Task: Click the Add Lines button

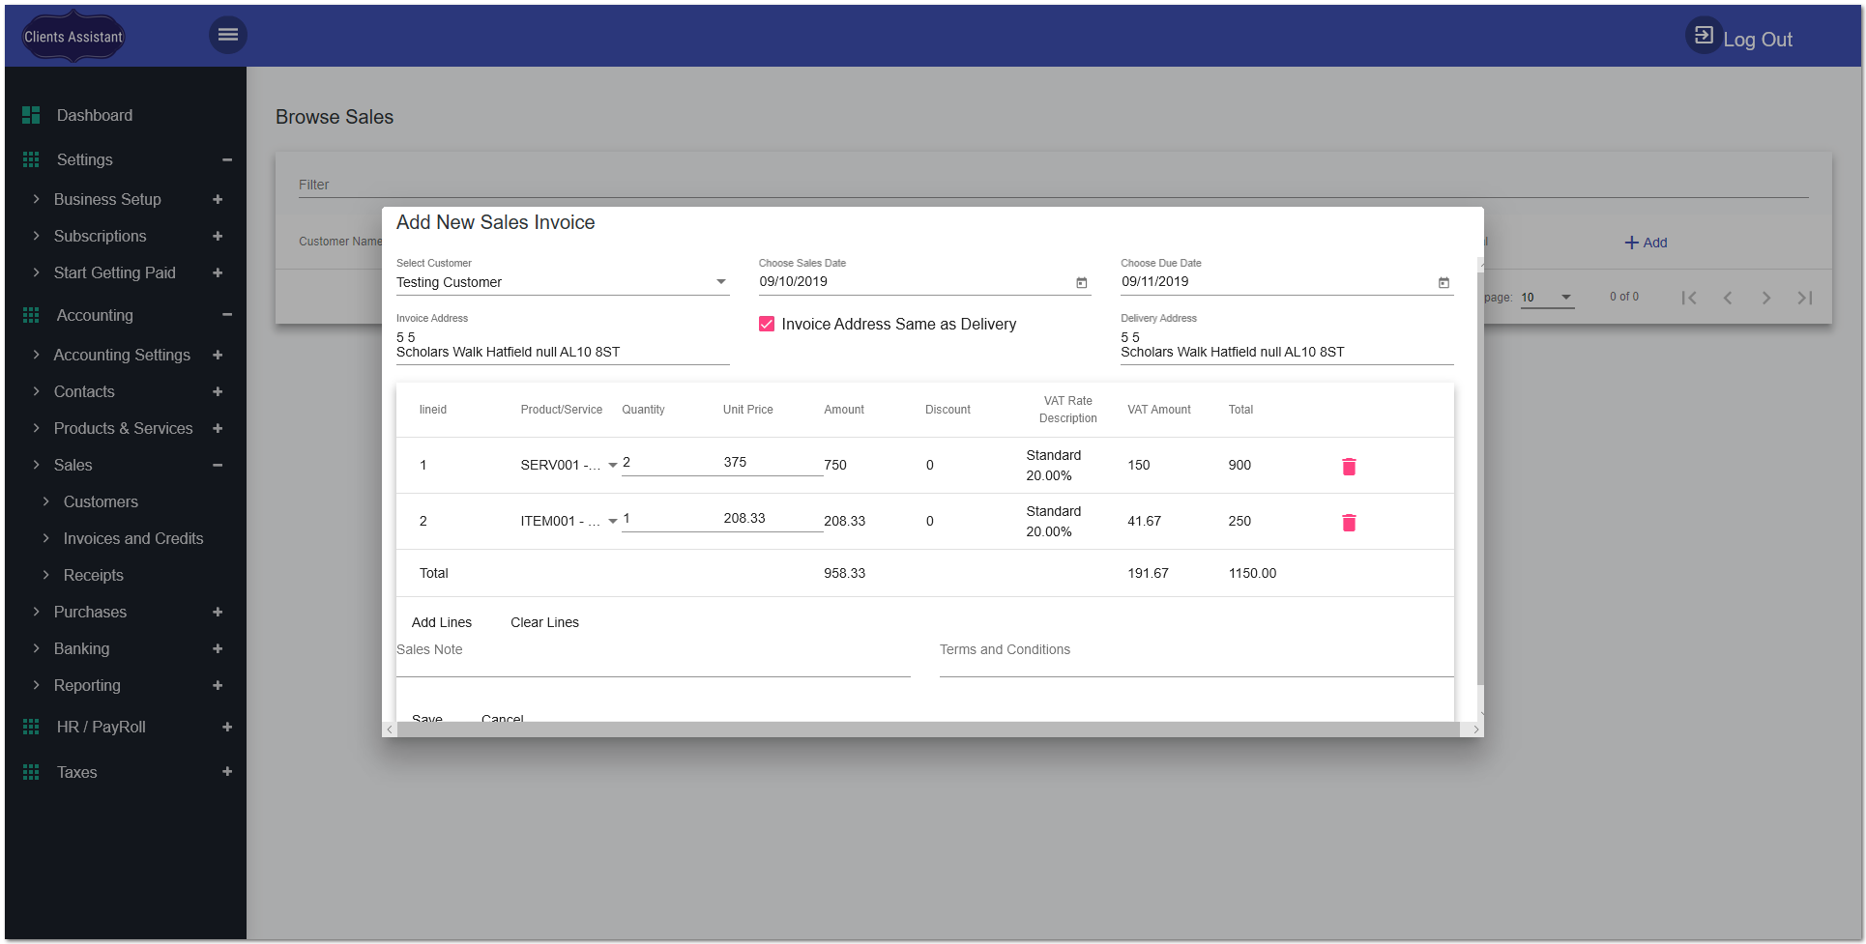Action: [x=441, y=621]
